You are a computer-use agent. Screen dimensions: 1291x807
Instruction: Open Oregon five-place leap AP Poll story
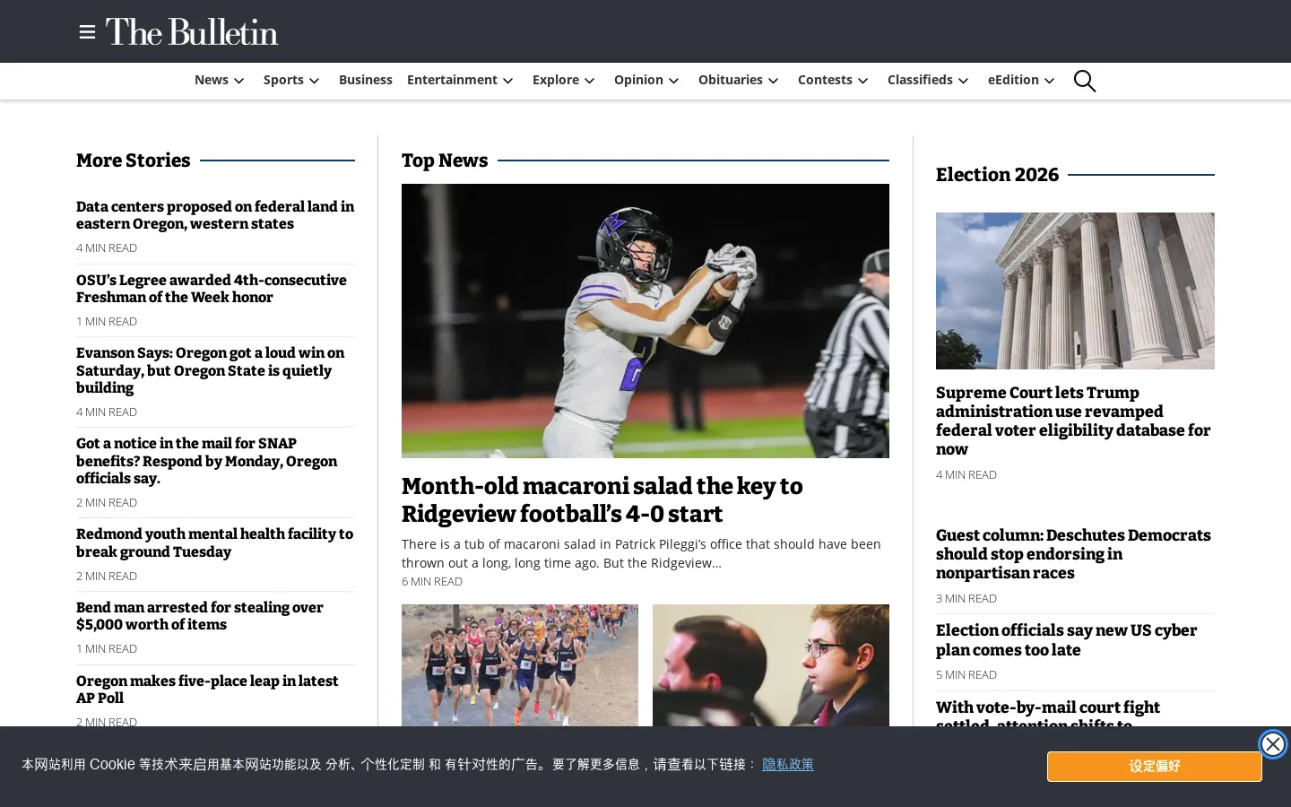(x=207, y=690)
